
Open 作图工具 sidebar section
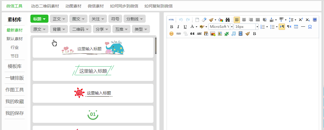pos(15,90)
